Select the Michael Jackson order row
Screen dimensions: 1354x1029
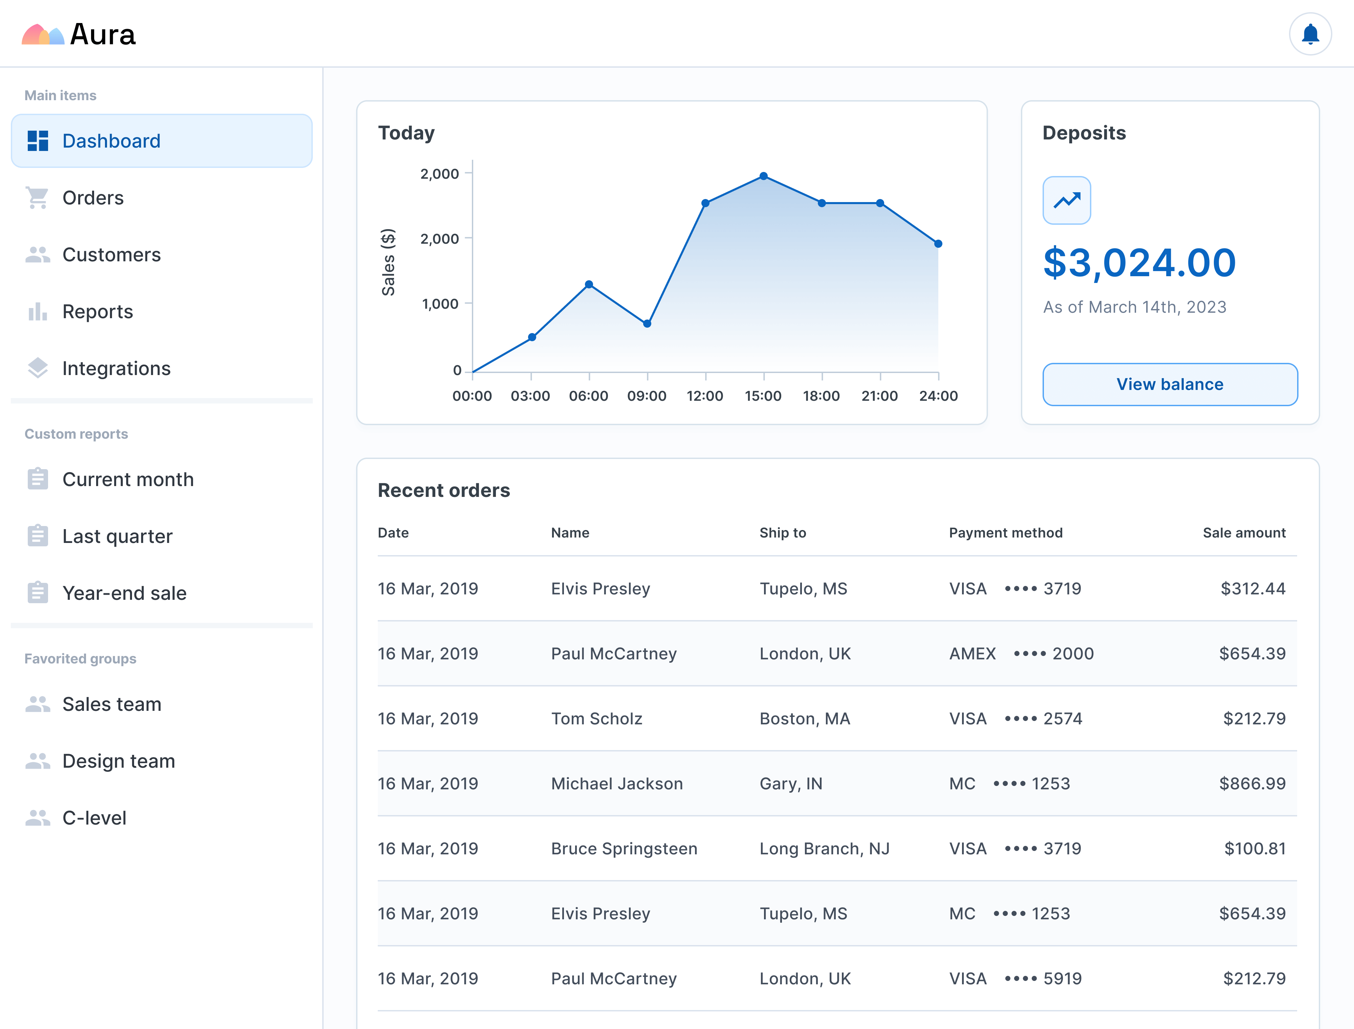click(x=836, y=783)
